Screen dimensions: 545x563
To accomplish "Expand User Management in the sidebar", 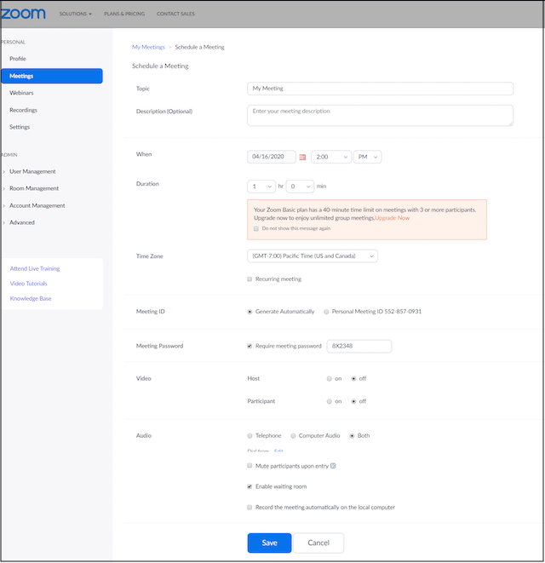I will pos(32,171).
